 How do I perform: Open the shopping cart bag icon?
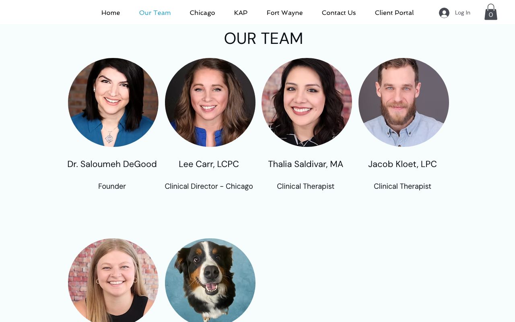click(x=491, y=12)
